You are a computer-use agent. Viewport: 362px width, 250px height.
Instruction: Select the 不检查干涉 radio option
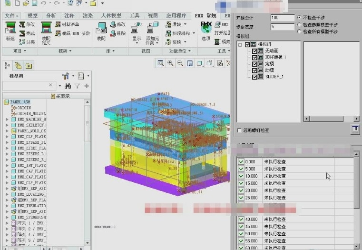click(x=299, y=17)
